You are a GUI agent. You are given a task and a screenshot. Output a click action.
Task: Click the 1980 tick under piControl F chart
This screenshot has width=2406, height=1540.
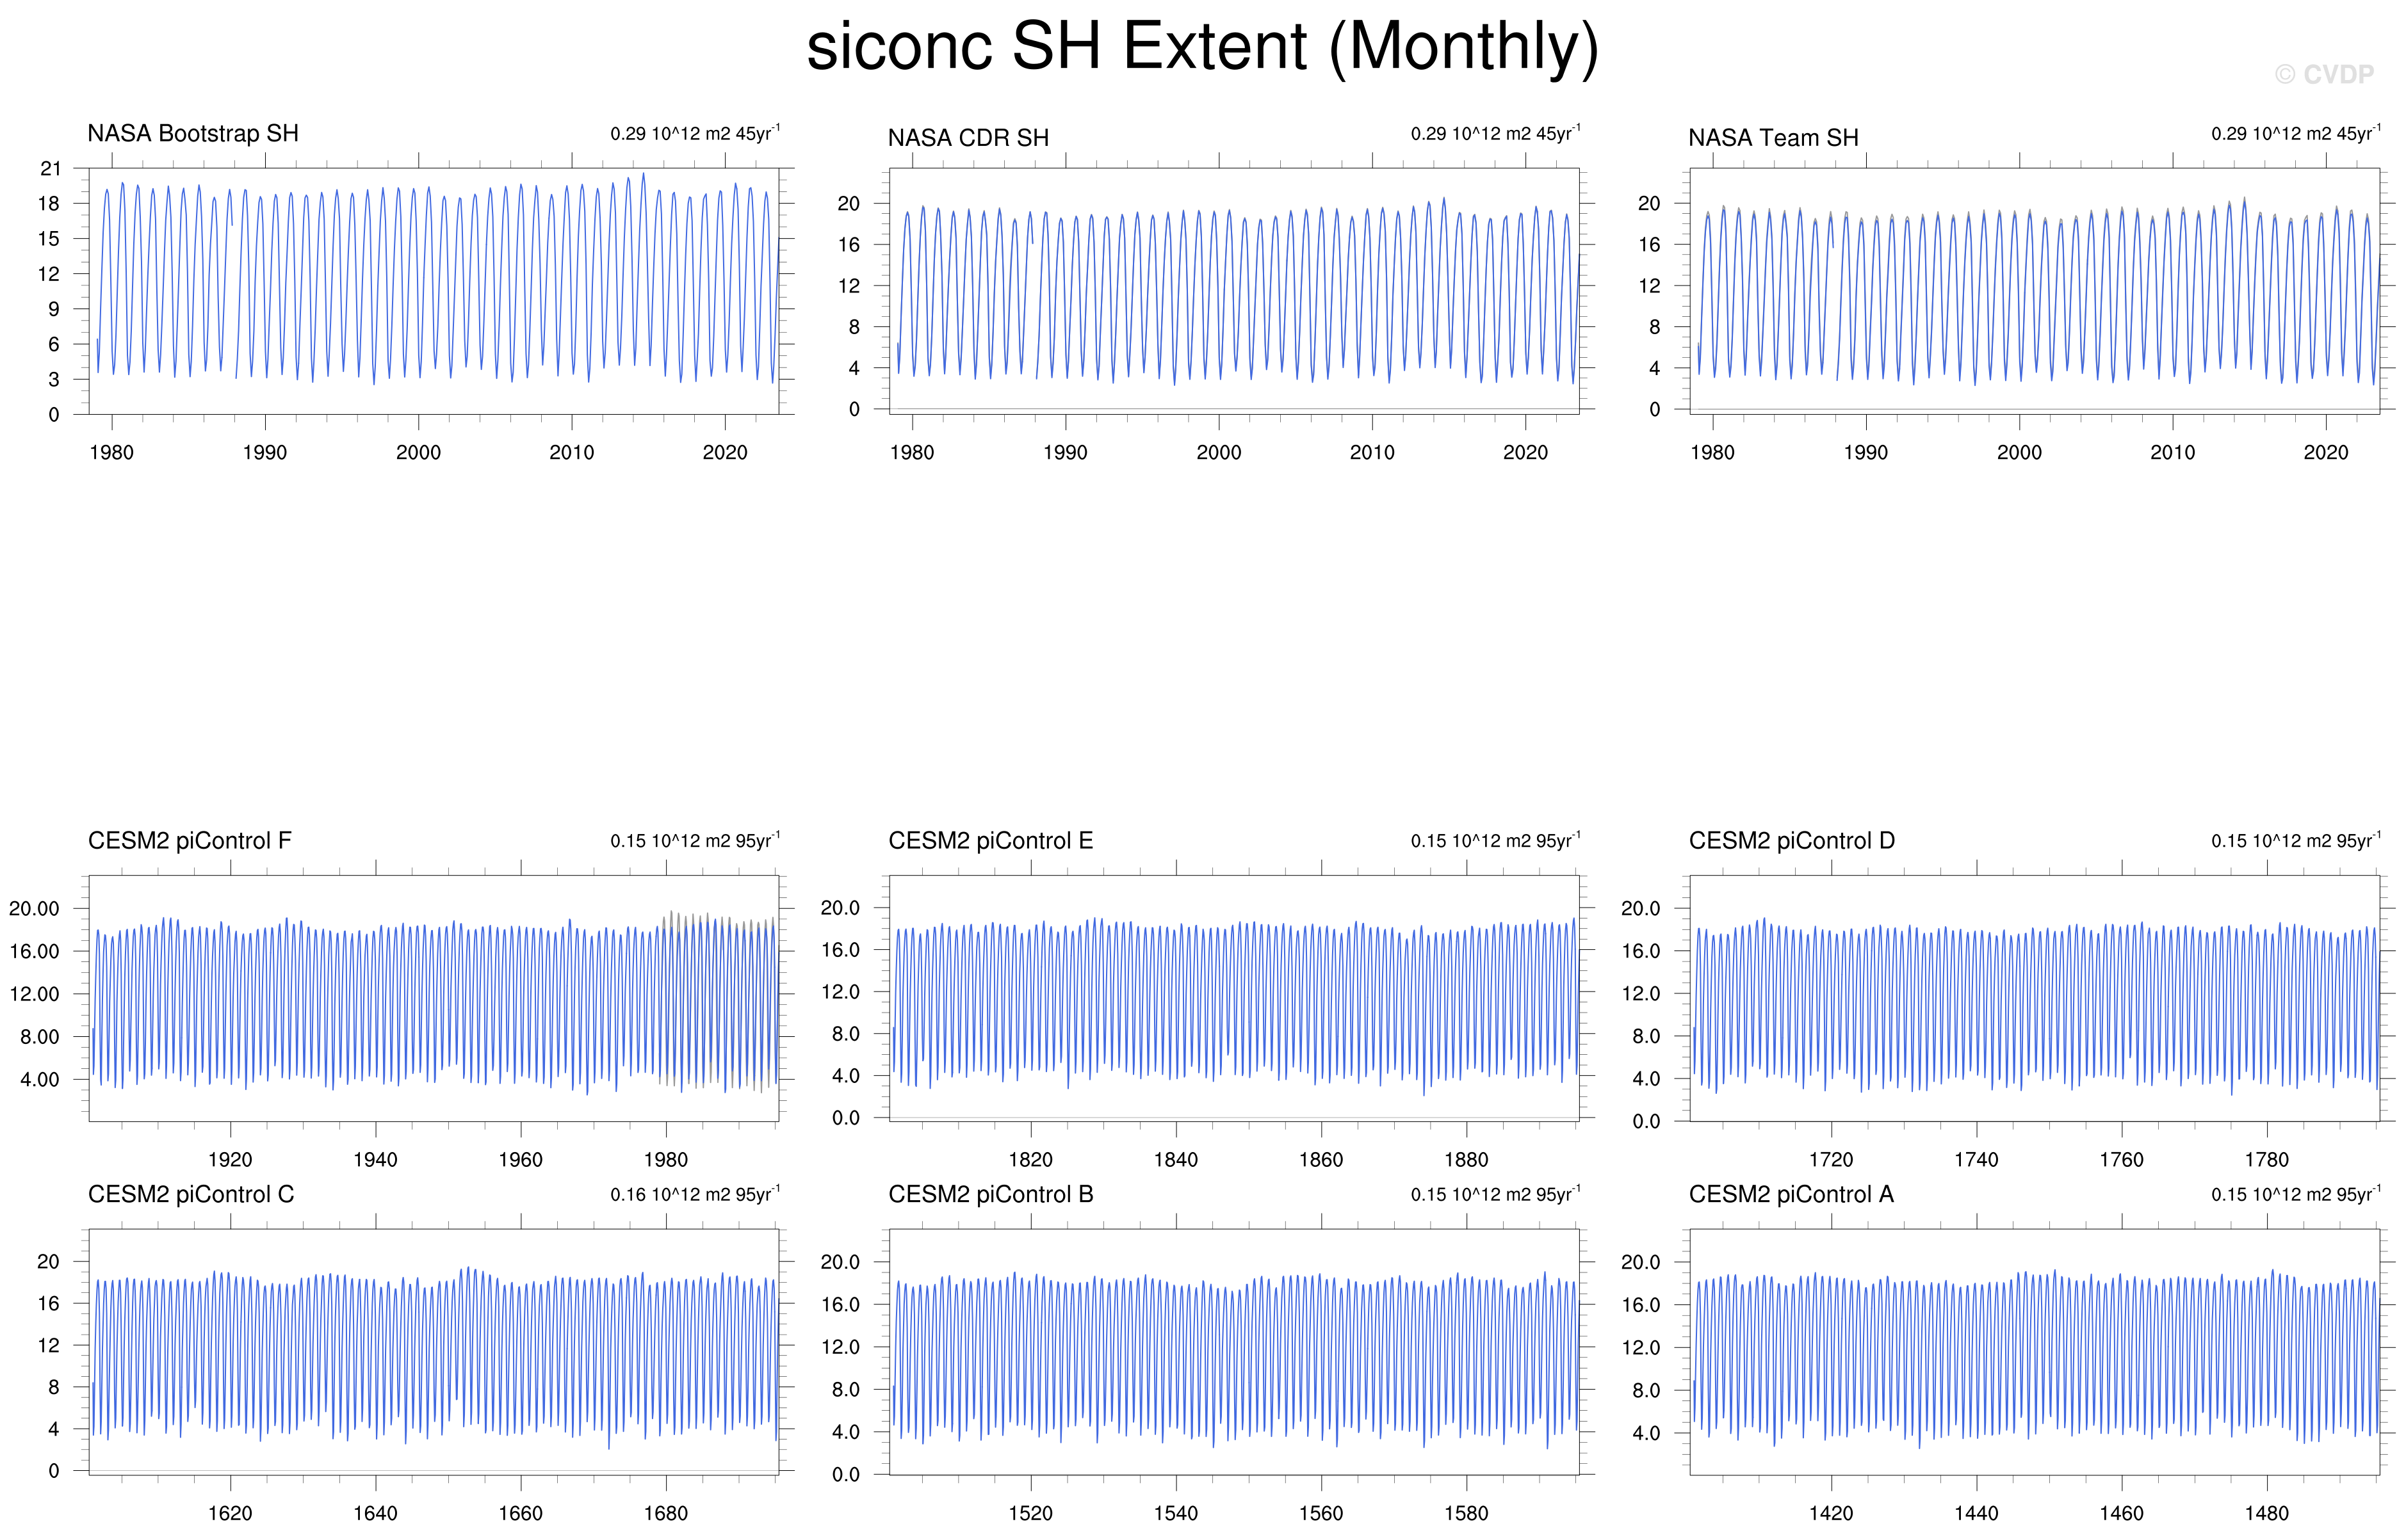[x=665, y=1159]
